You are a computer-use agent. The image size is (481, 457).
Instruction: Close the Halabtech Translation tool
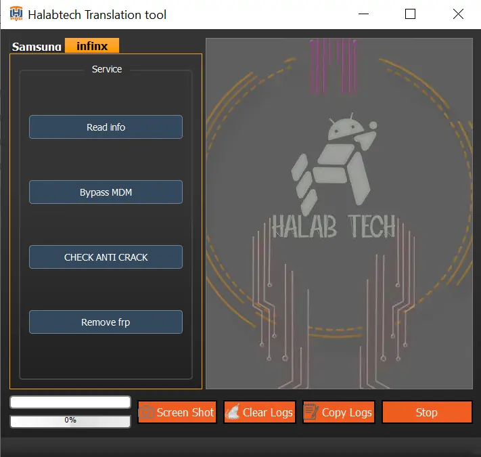(458, 14)
